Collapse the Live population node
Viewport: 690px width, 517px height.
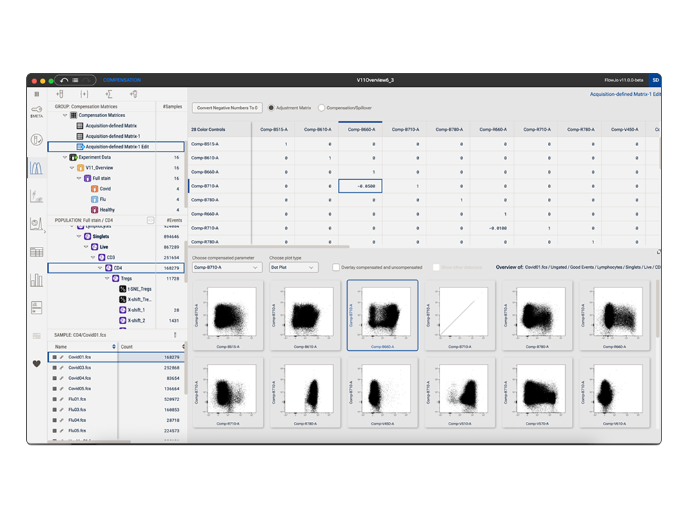tap(86, 247)
